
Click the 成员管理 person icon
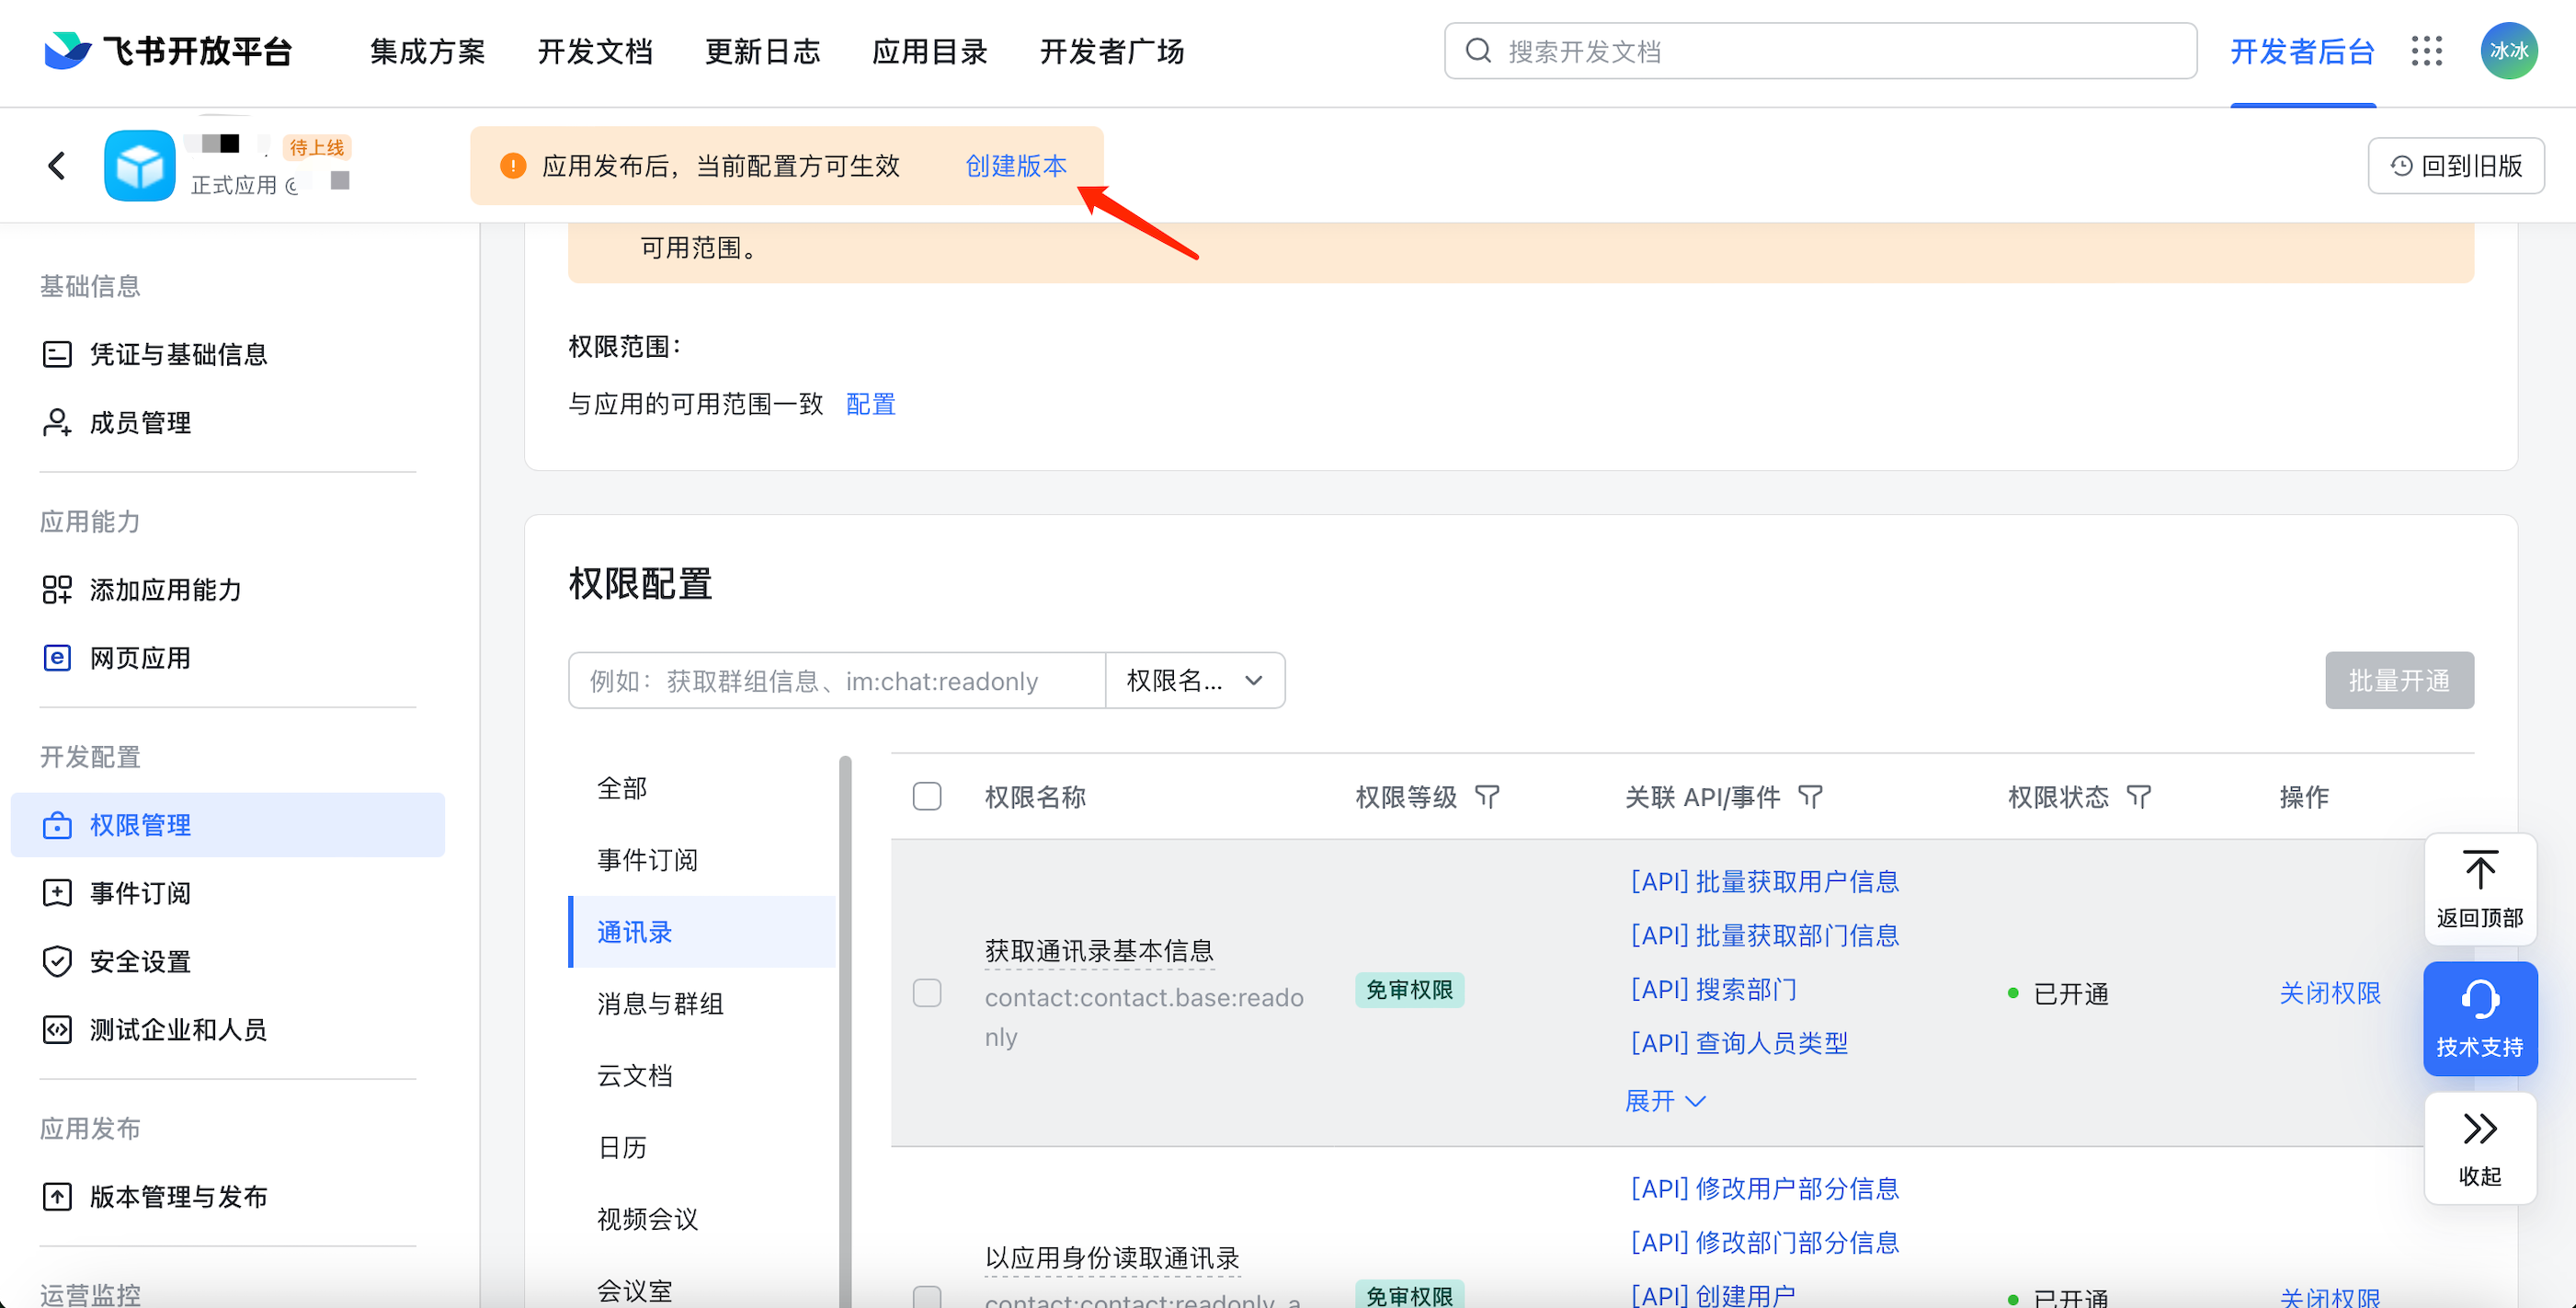pyautogui.click(x=57, y=422)
